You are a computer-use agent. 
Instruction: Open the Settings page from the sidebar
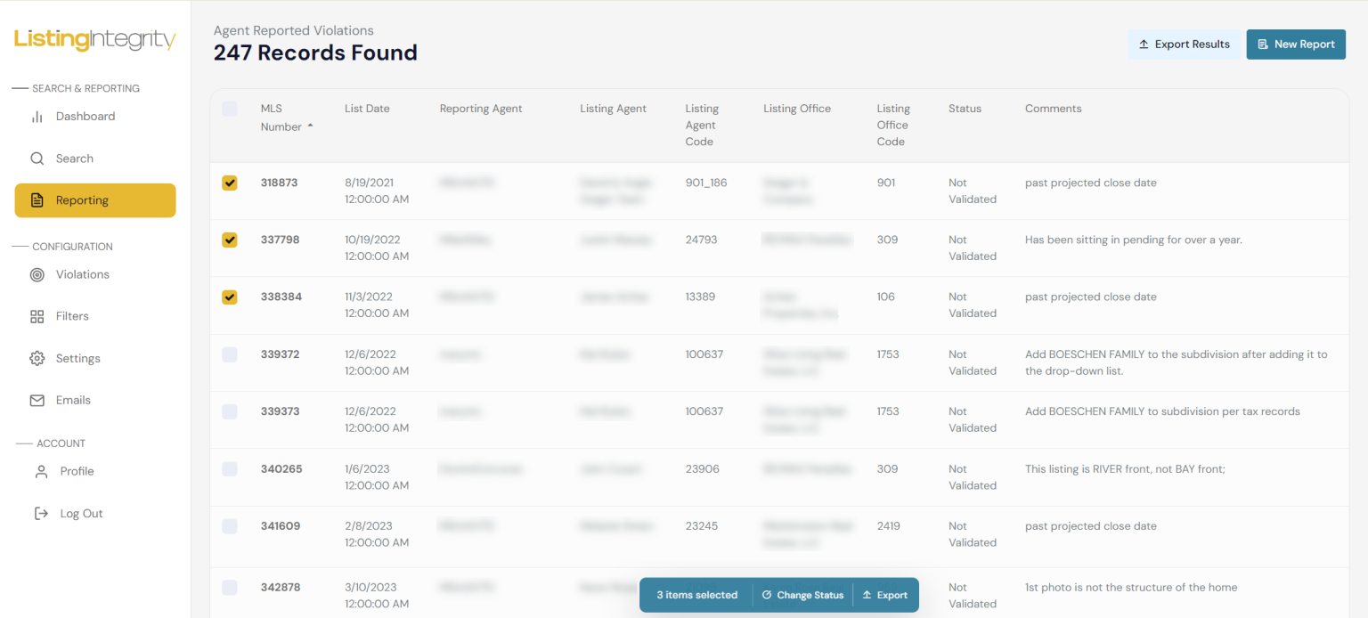click(x=78, y=358)
